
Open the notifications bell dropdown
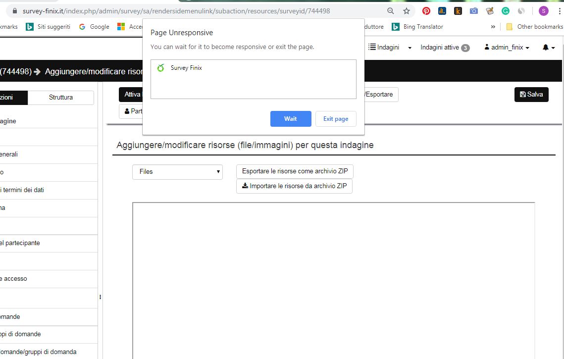pyautogui.click(x=549, y=48)
